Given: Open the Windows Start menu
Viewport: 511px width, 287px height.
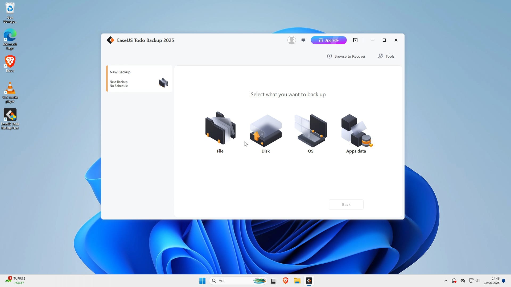Looking at the screenshot, I should (202, 281).
